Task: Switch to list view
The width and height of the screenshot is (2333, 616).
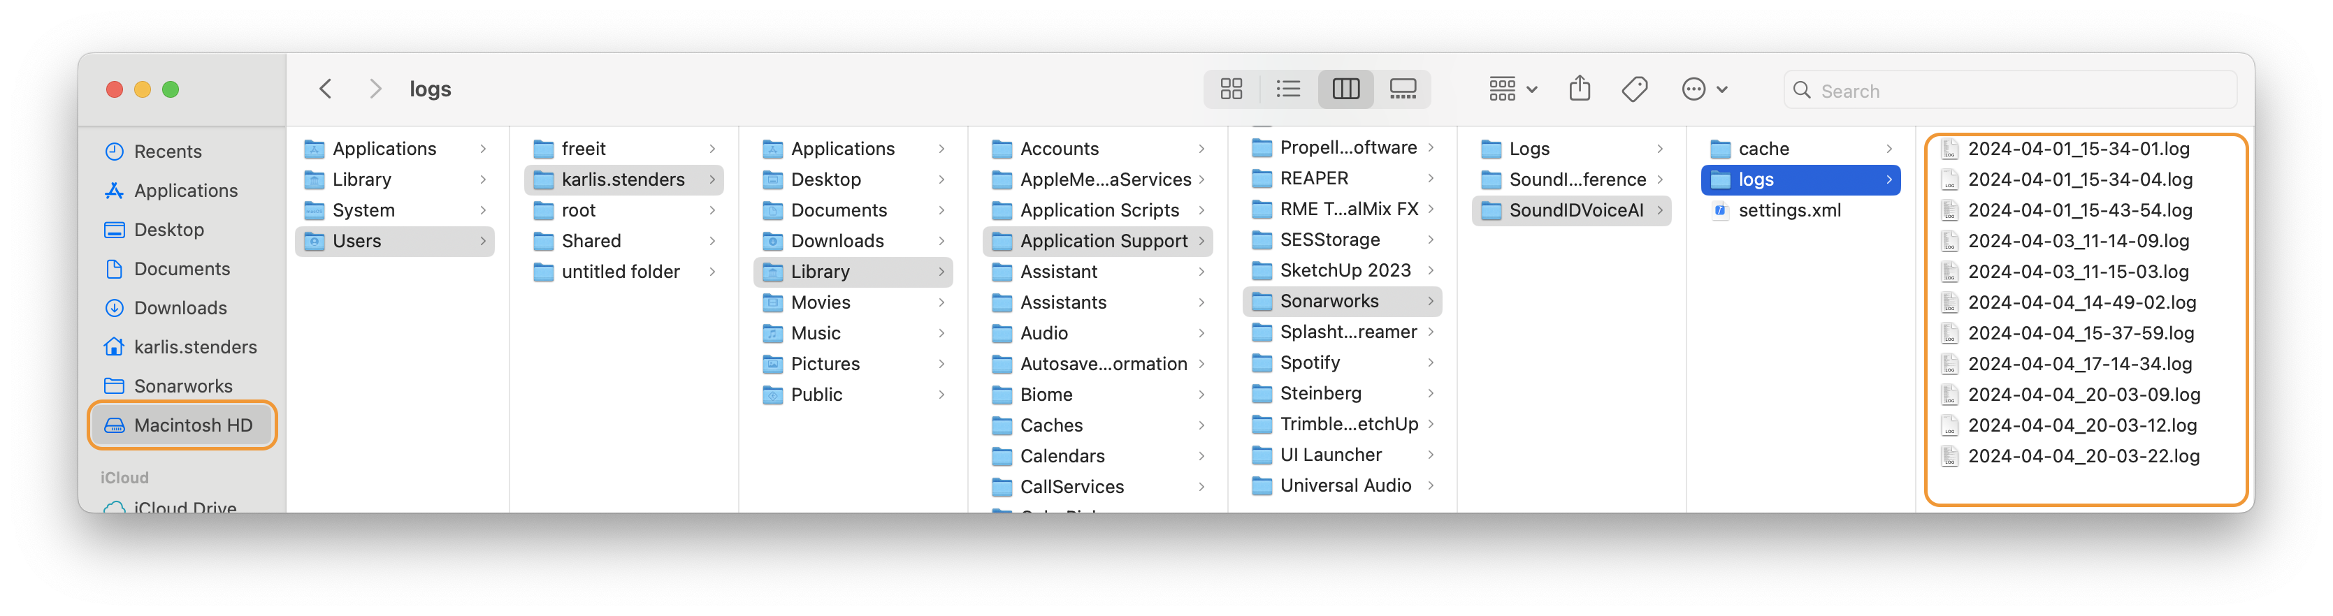Action: (x=1288, y=89)
